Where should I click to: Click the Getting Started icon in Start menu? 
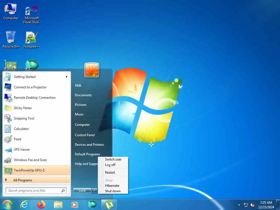click(x=7, y=77)
